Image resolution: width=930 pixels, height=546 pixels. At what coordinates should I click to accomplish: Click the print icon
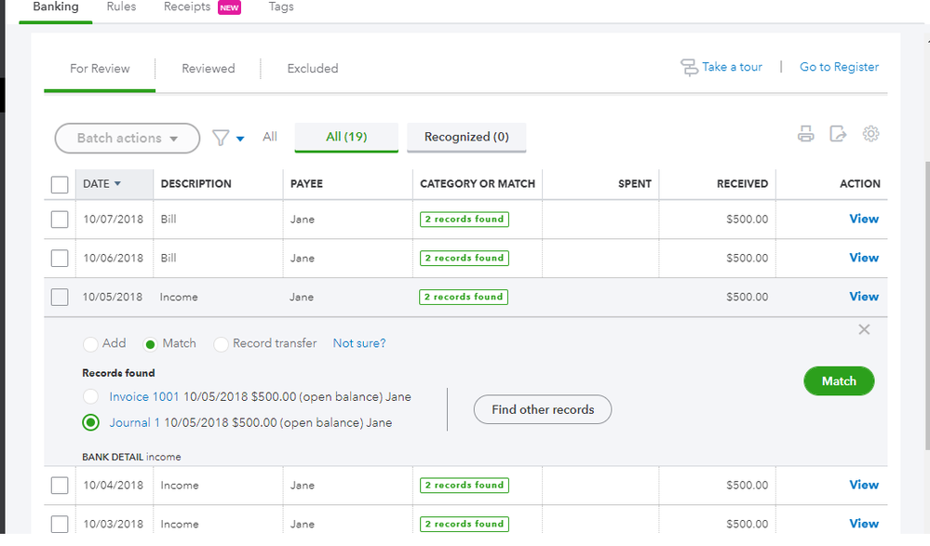pos(806,135)
